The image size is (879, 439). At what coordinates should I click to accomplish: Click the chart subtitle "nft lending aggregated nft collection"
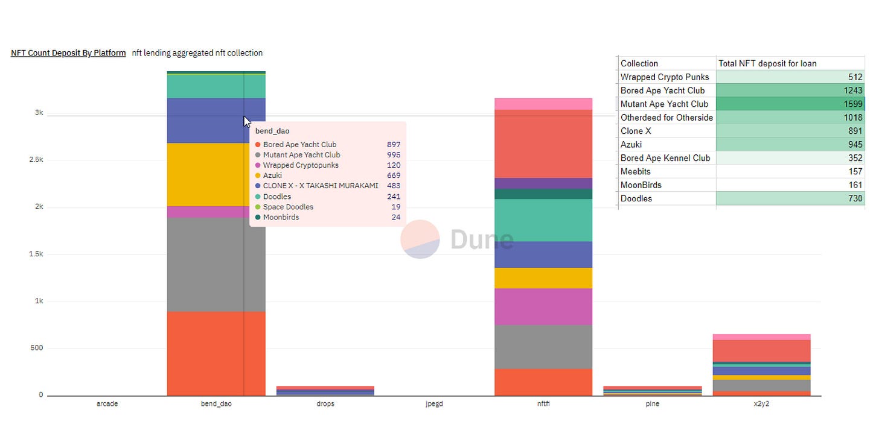[x=197, y=53]
